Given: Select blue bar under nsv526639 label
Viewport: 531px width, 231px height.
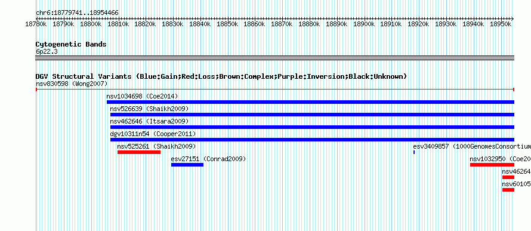Looking at the screenshot, I should coord(312,115).
